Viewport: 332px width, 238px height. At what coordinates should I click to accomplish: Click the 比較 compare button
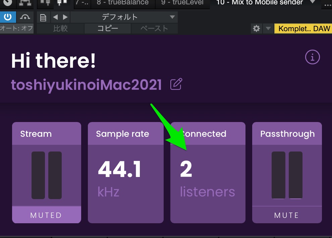coord(60,28)
